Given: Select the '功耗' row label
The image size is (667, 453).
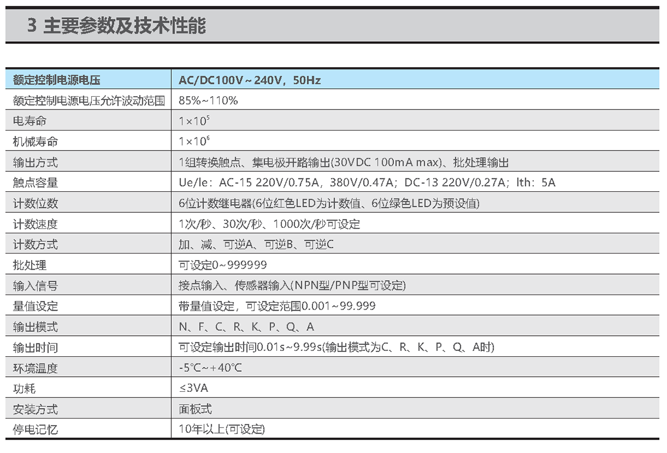Looking at the screenshot, I should tap(24, 389).
